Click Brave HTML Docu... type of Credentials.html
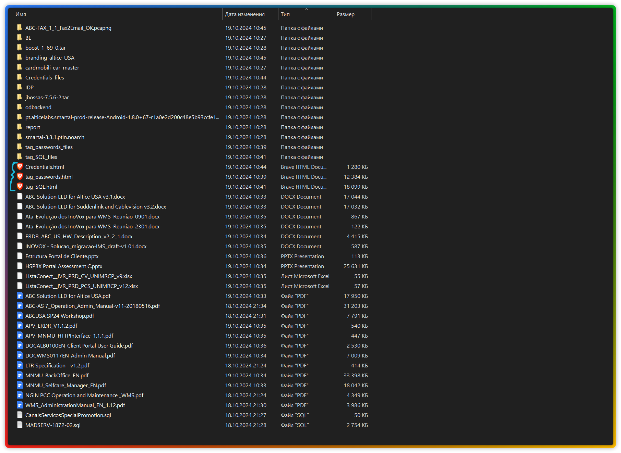The image size is (621, 453). click(x=303, y=167)
